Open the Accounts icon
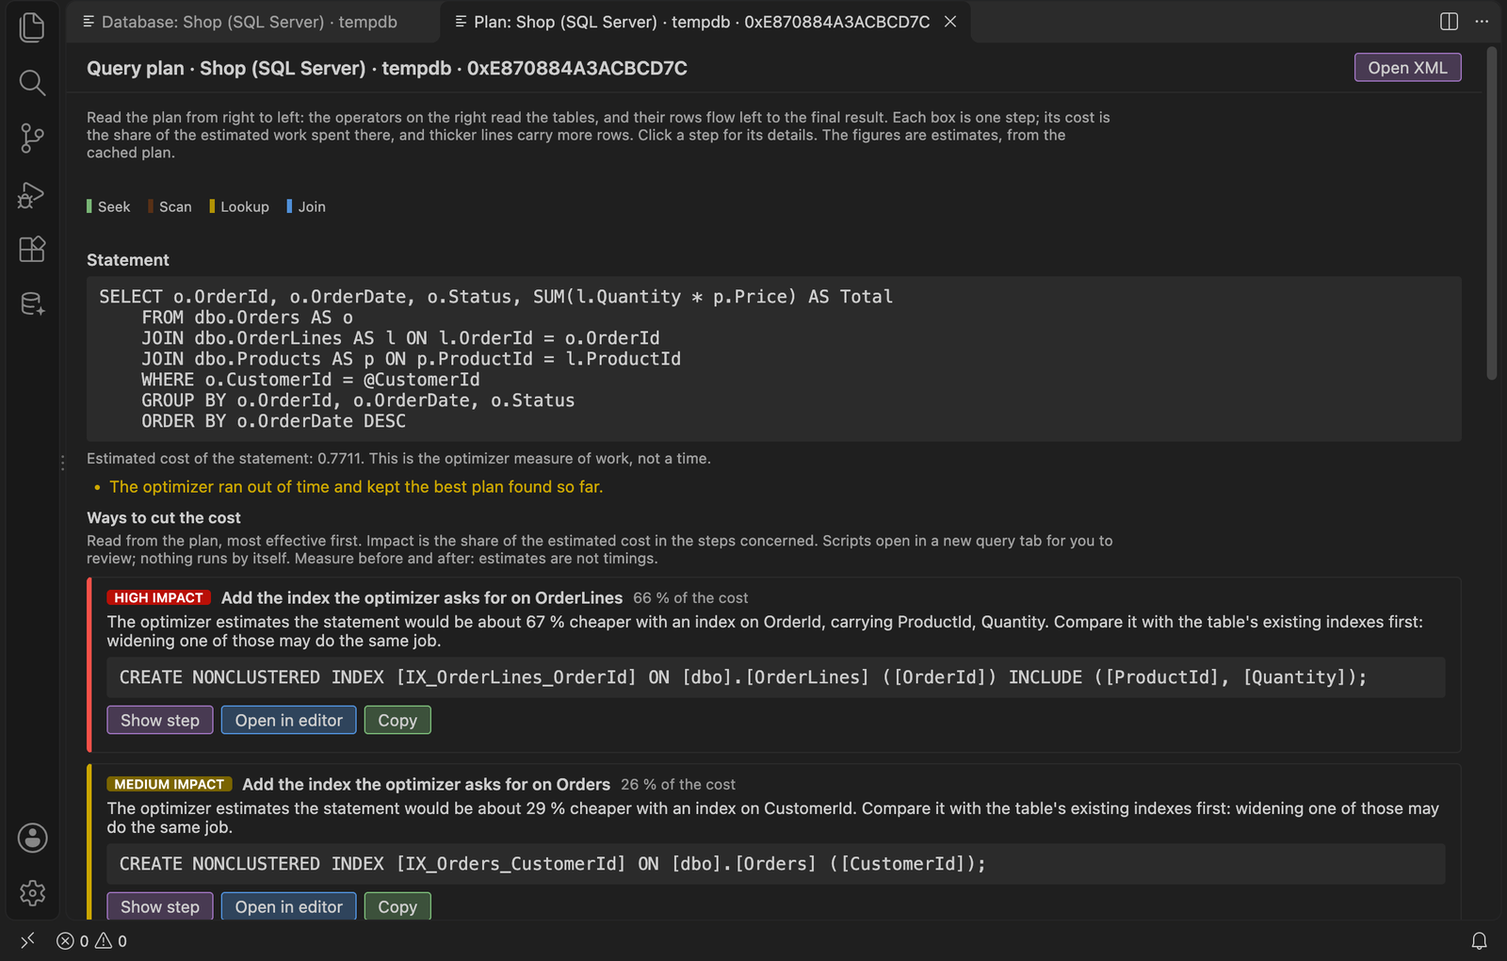 click(32, 838)
